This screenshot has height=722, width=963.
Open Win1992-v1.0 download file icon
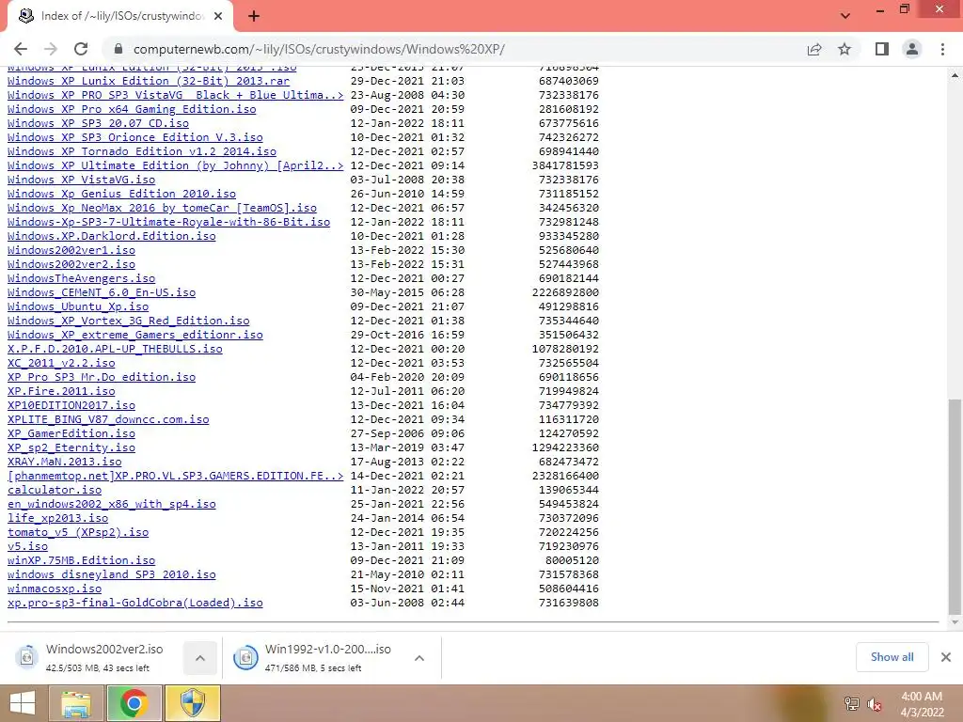click(x=245, y=657)
